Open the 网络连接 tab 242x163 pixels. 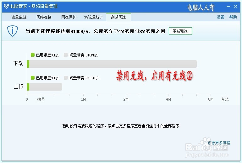tap(44, 17)
